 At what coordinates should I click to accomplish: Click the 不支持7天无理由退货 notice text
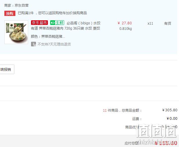(x=54, y=44)
